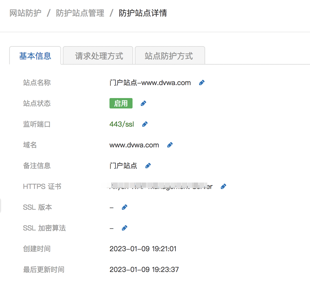Switch to the 请求处理方式 tab

tap(99, 56)
